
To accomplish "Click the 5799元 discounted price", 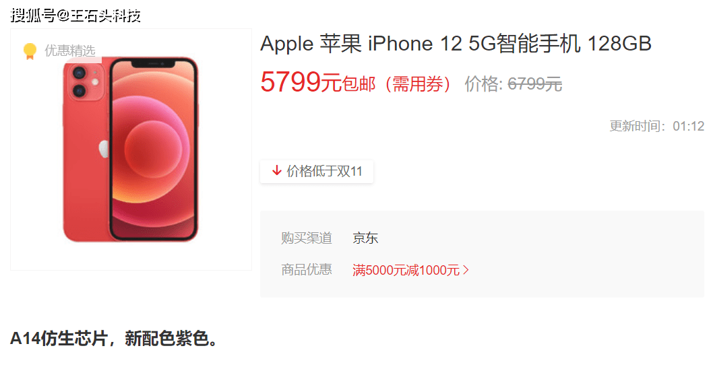I will [x=301, y=82].
